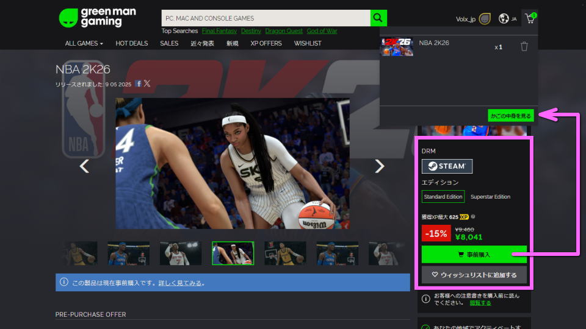586x329 pixels.
Task: Focus the search games input field
Action: point(266,18)
